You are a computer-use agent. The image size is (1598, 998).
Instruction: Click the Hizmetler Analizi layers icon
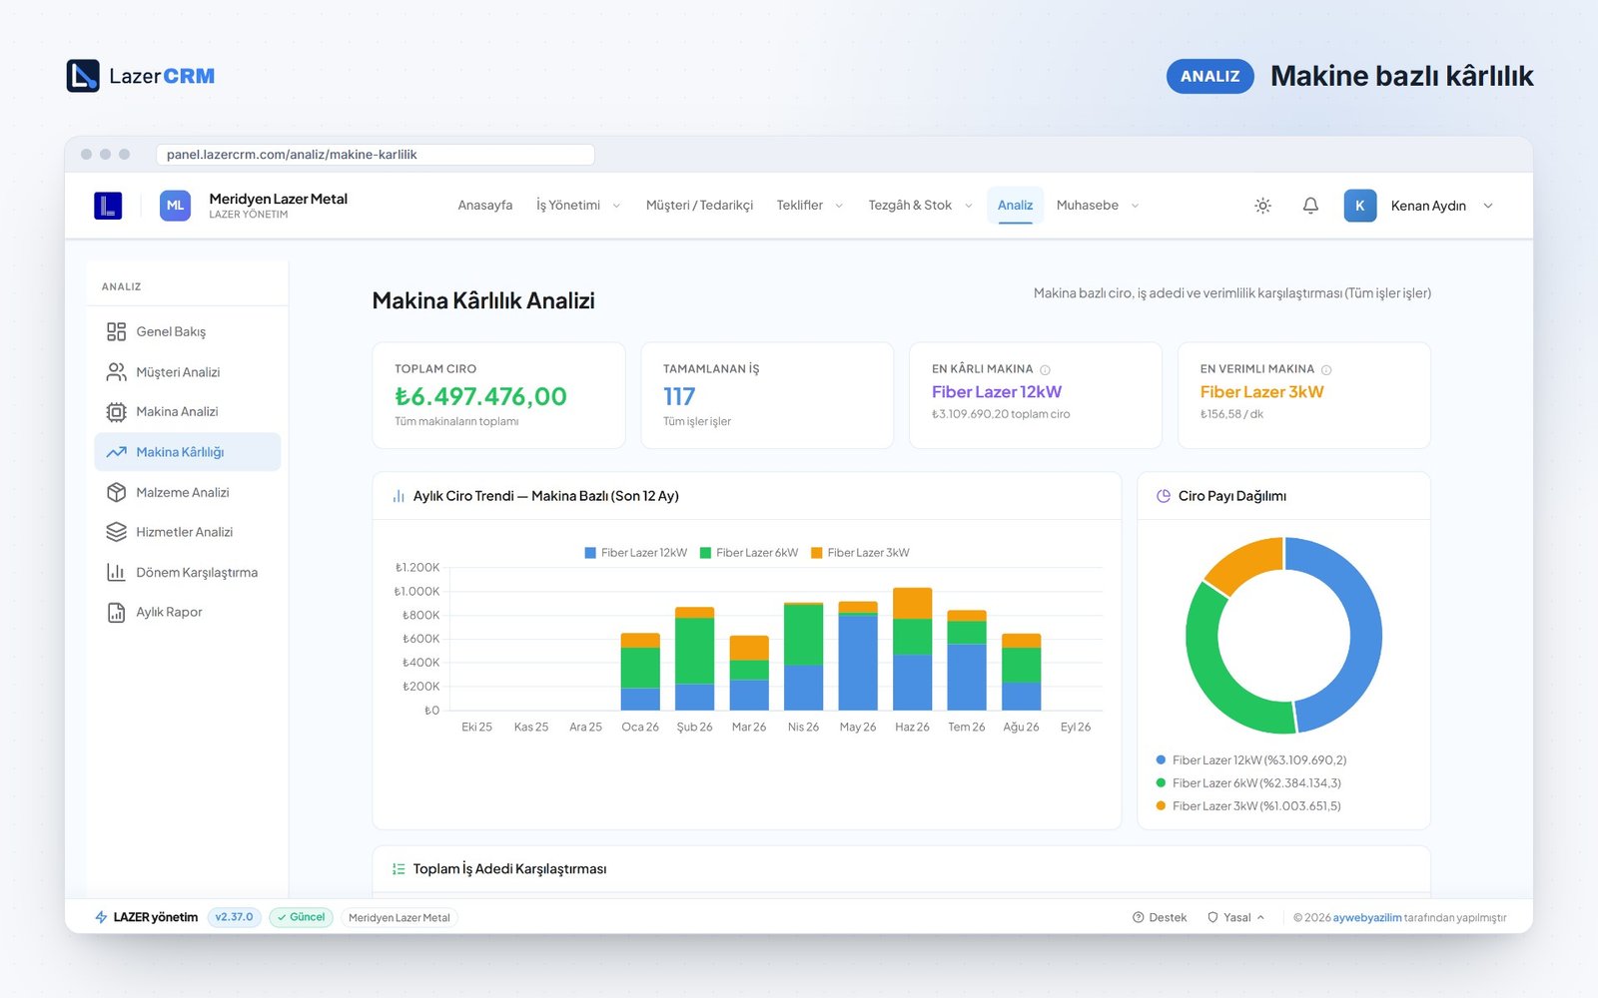[x=116, y=532]
